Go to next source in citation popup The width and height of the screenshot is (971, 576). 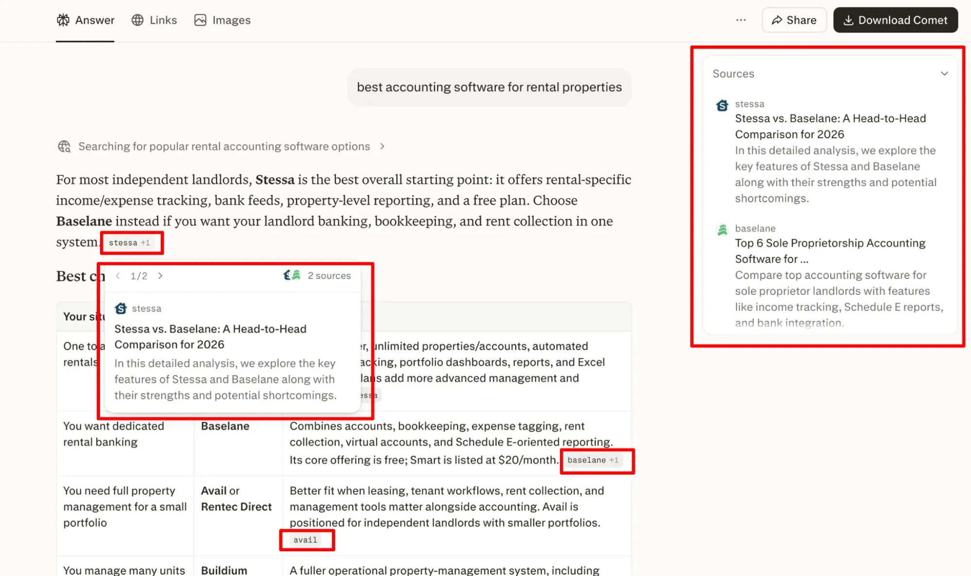(x=160, y=276)
